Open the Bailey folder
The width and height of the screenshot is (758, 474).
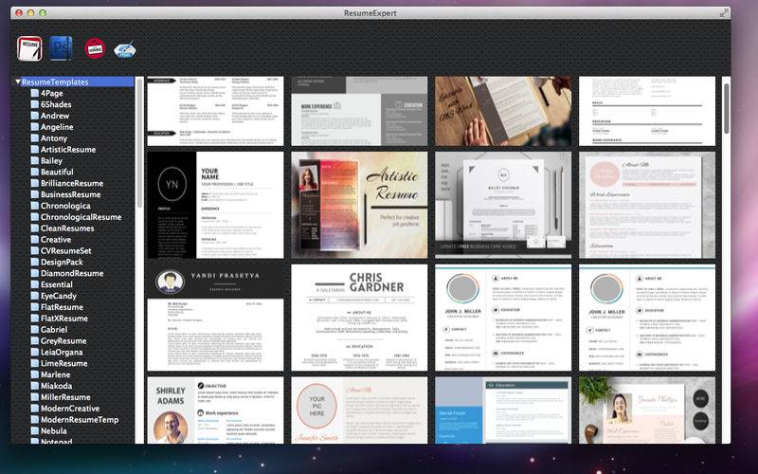(46, 160)
